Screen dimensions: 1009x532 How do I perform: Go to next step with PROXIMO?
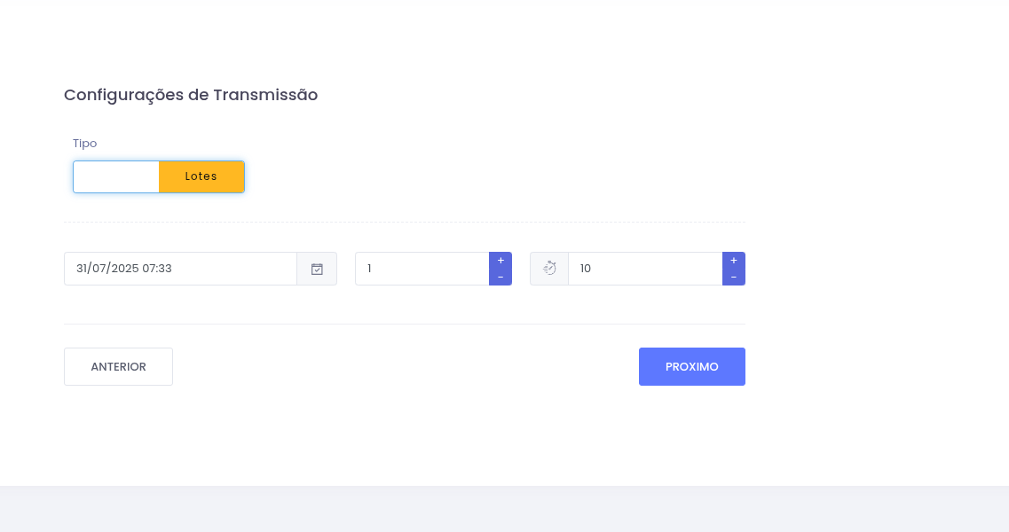tap(692, 367)
